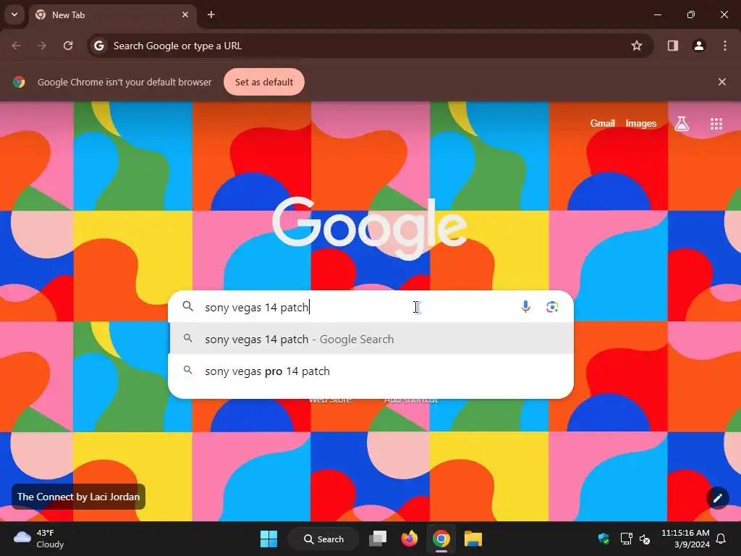Close the New Tab tab
741x556 pixels.
[x=185, y=14]
